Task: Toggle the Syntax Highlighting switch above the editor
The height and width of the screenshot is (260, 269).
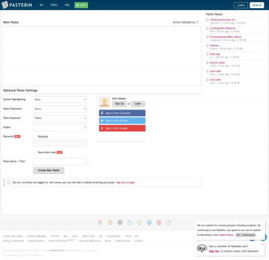Action: [198, 22]
